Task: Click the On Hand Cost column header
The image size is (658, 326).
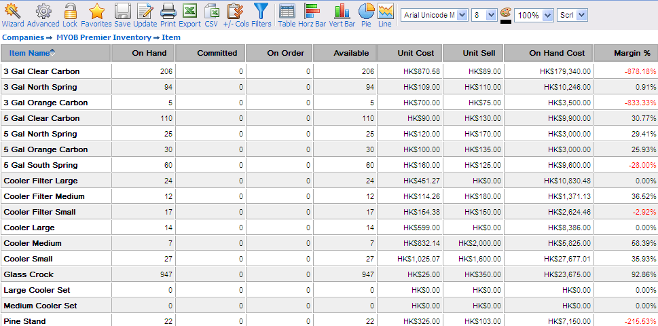Action: (549, 53)
